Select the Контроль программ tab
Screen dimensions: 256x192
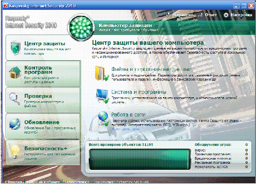pyautogui.click(x=43, y=74)
